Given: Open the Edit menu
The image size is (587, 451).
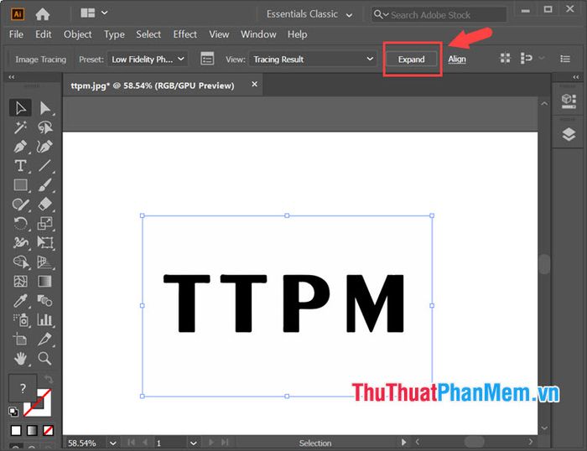Looking at the screenshot, I should click(44, 34).
